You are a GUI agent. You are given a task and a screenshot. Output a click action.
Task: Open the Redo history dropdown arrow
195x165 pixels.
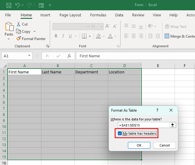click(x=34, y=5)
